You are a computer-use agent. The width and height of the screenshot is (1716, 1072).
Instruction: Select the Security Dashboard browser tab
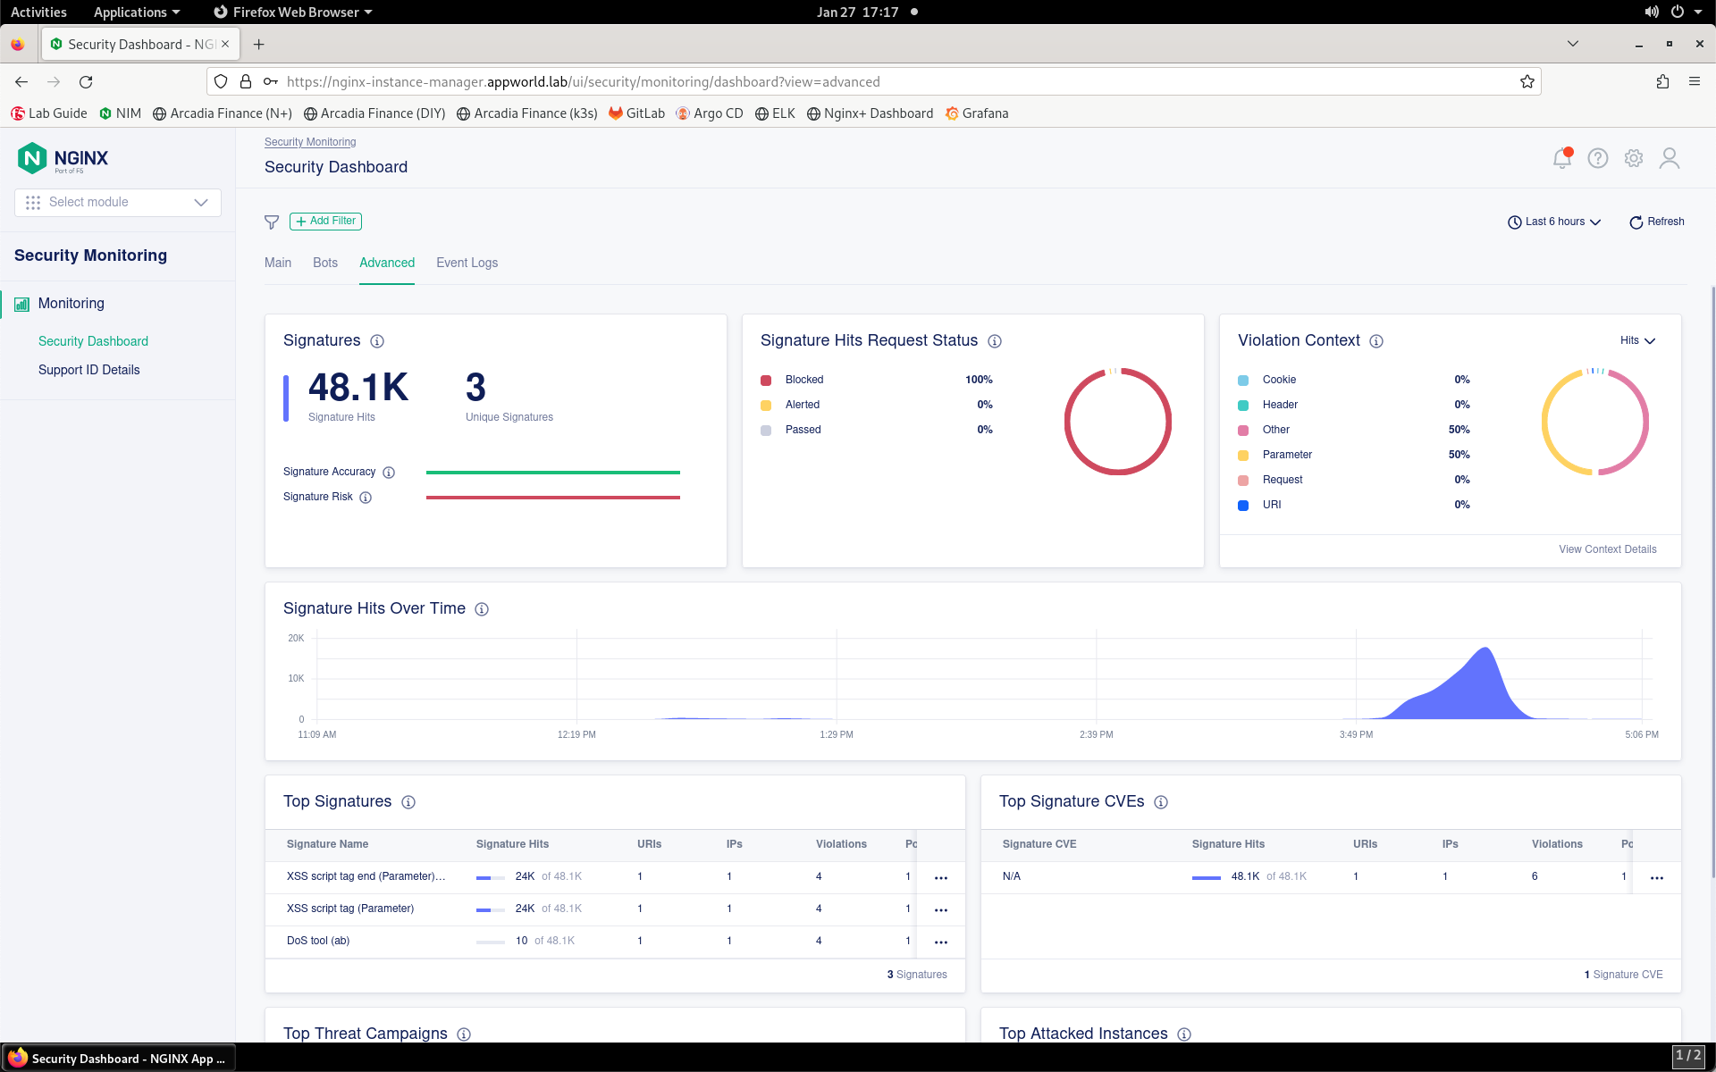pyautogui.click(x=139, y=45)
